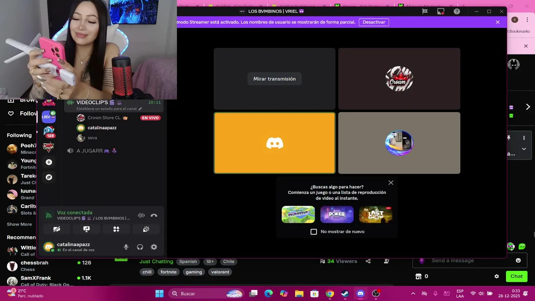535x301 pixels.
Task: Select the LB|V server icon
Action: pyautogui.click(x=48, y=117)
